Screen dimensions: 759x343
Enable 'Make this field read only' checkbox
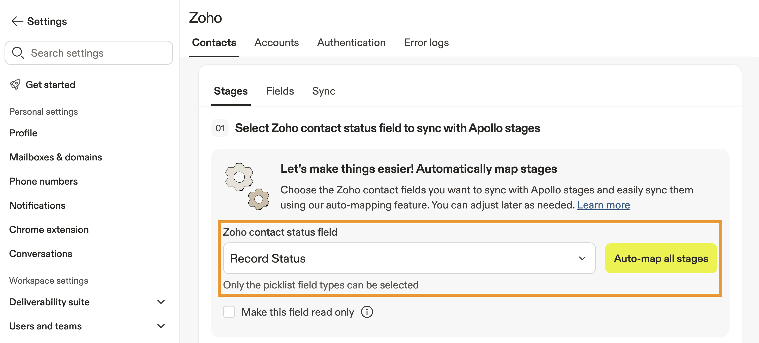(229, 312)
